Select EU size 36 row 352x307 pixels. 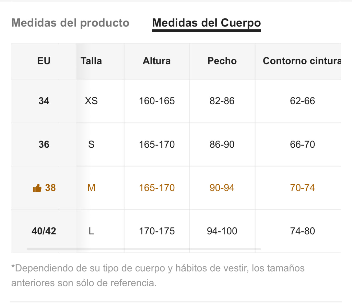click(176, 145)
